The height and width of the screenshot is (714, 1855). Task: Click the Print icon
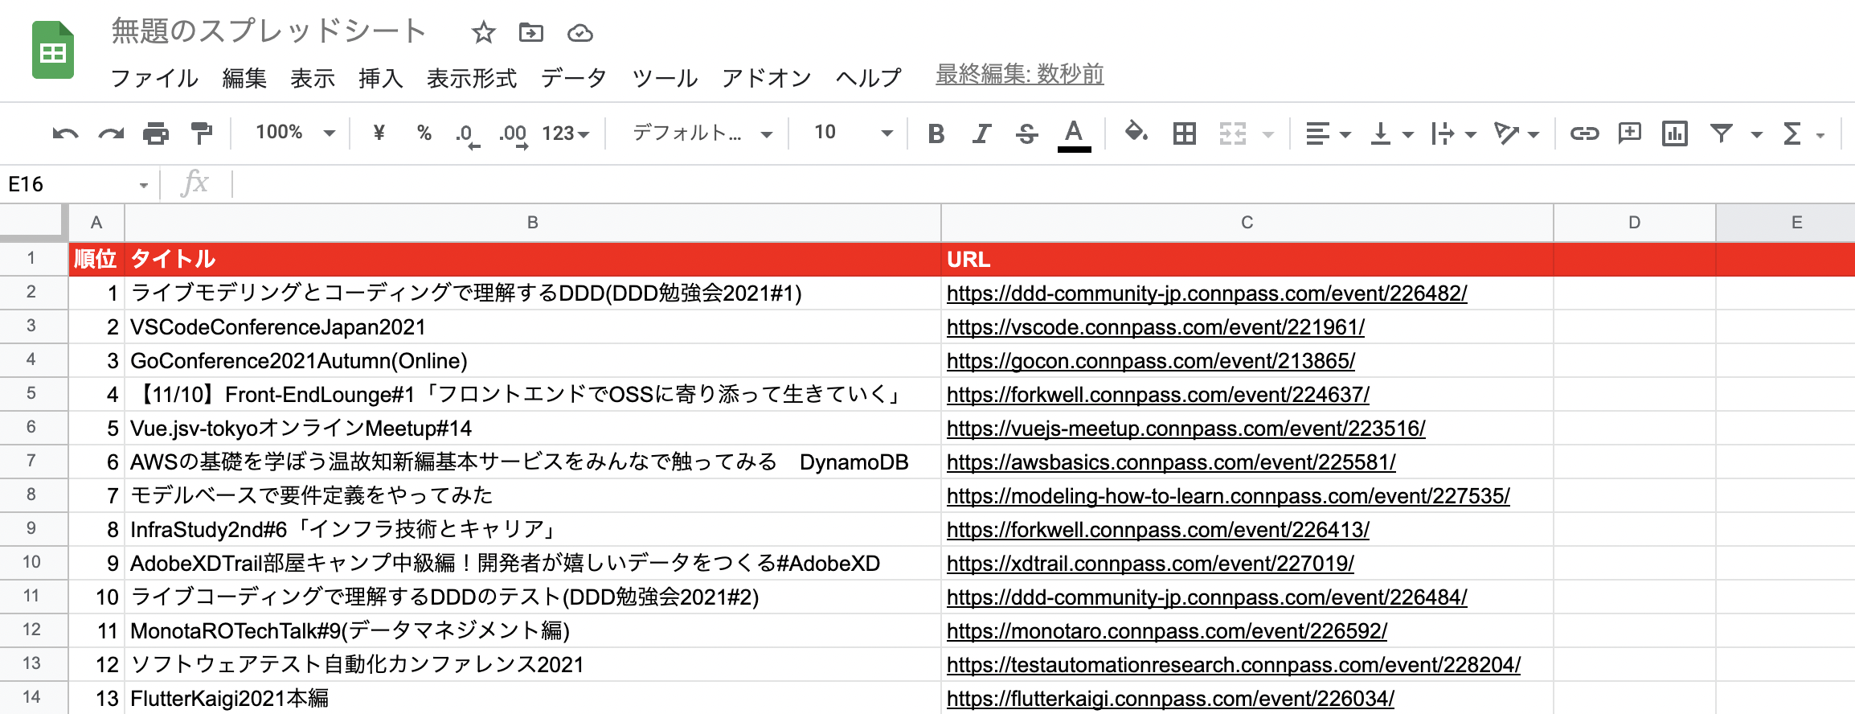pyautogui.click(x=156, y=133)
